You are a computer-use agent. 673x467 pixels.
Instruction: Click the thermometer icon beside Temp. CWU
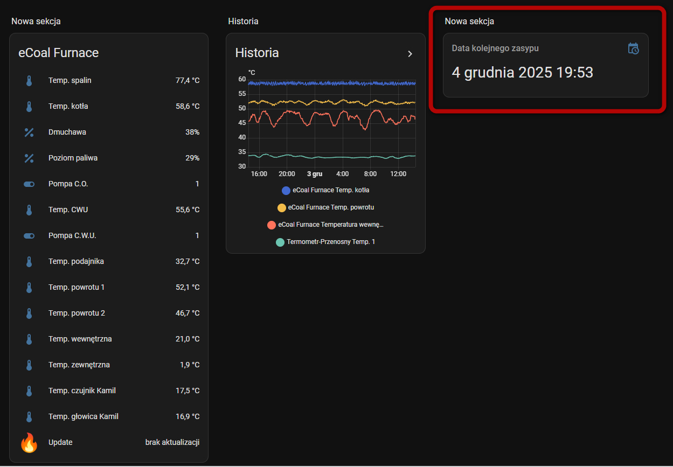coord(29,210)
